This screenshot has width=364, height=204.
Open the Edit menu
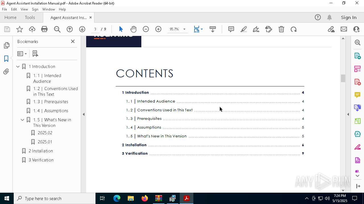[x=14, y=9]
